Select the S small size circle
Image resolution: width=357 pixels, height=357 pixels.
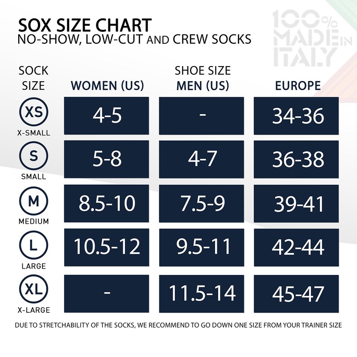[x=34, y=156]
